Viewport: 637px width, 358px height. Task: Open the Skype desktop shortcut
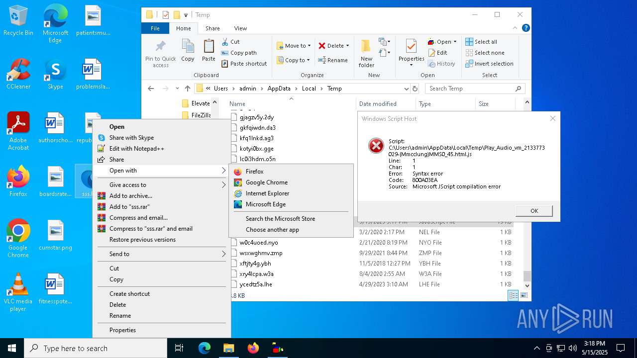coord(55,74)
